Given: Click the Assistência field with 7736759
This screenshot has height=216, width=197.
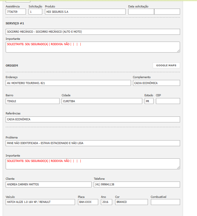Looking at the screenshot, I should coord(16,12).
